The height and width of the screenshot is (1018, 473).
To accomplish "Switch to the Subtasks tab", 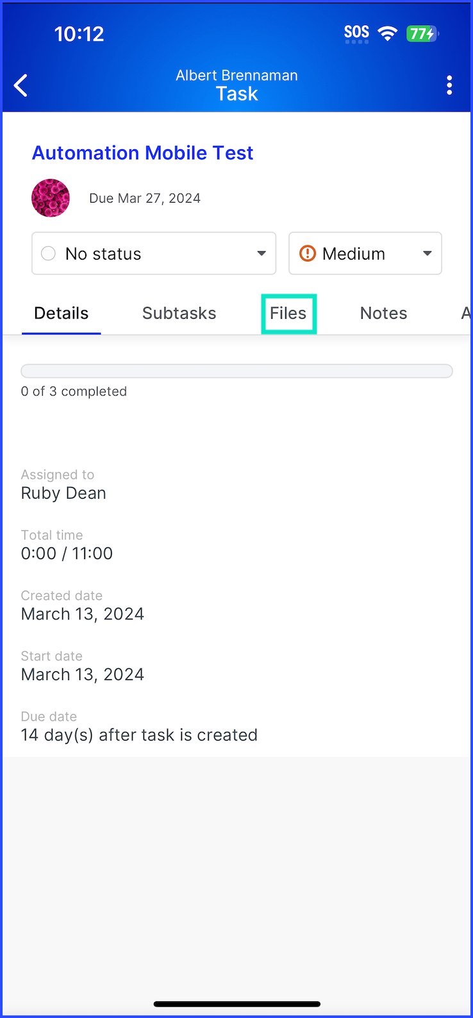I will (179, 313).
